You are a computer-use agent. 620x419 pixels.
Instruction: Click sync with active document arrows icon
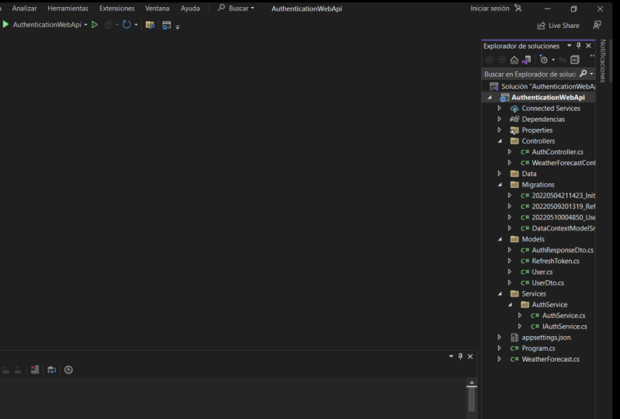click(563, 60)
